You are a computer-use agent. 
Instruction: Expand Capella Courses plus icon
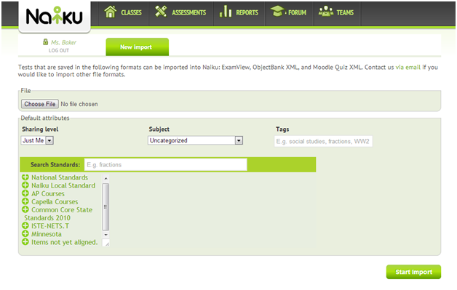(25, 201)
